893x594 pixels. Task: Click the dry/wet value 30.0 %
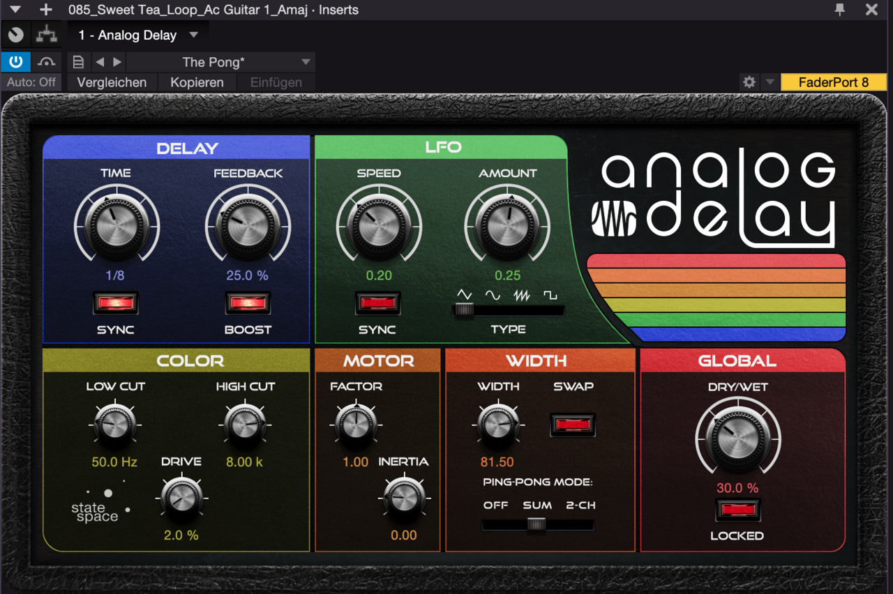(737, 488)
